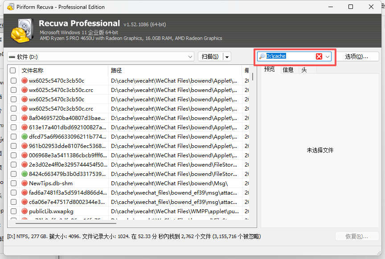This screenshot has width=385, height=259.
Task: Sort by the 路径 column header
Action: pos(175,71)
